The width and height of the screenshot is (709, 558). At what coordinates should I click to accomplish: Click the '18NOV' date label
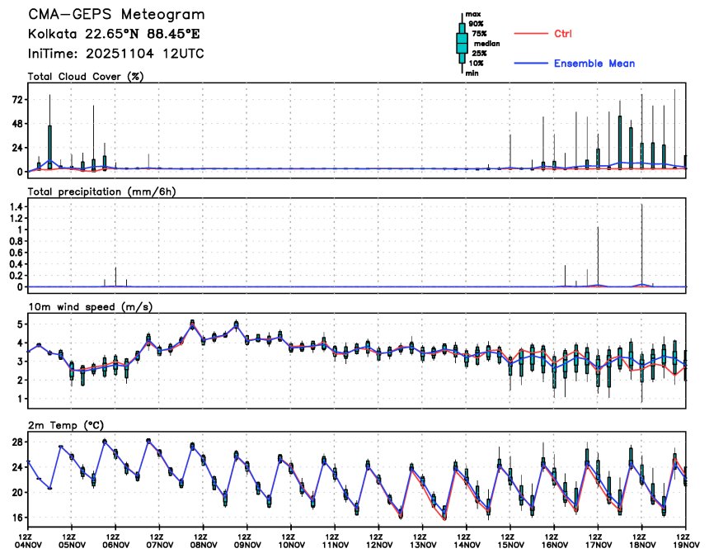pos(642,546)
